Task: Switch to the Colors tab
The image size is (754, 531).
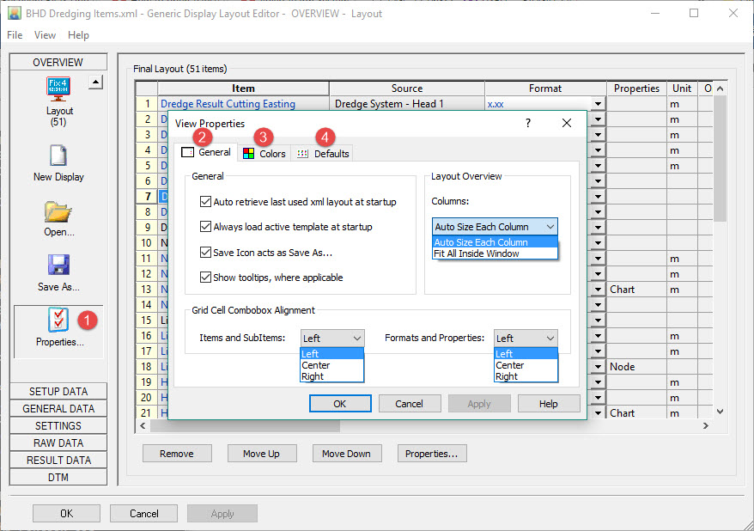Action: tap(265, 154)
